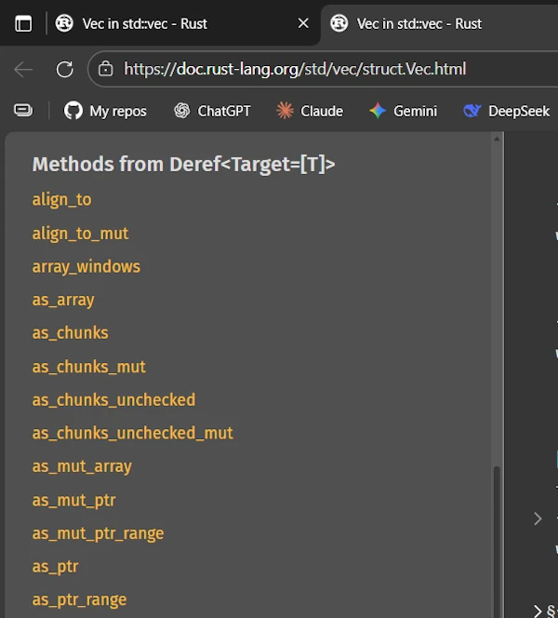Viewport: 558px width, 618px height.
Task: Open the as_mut_ptr_range link
Action: 98,533
